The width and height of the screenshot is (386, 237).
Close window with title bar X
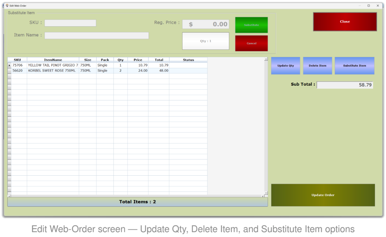378,6
